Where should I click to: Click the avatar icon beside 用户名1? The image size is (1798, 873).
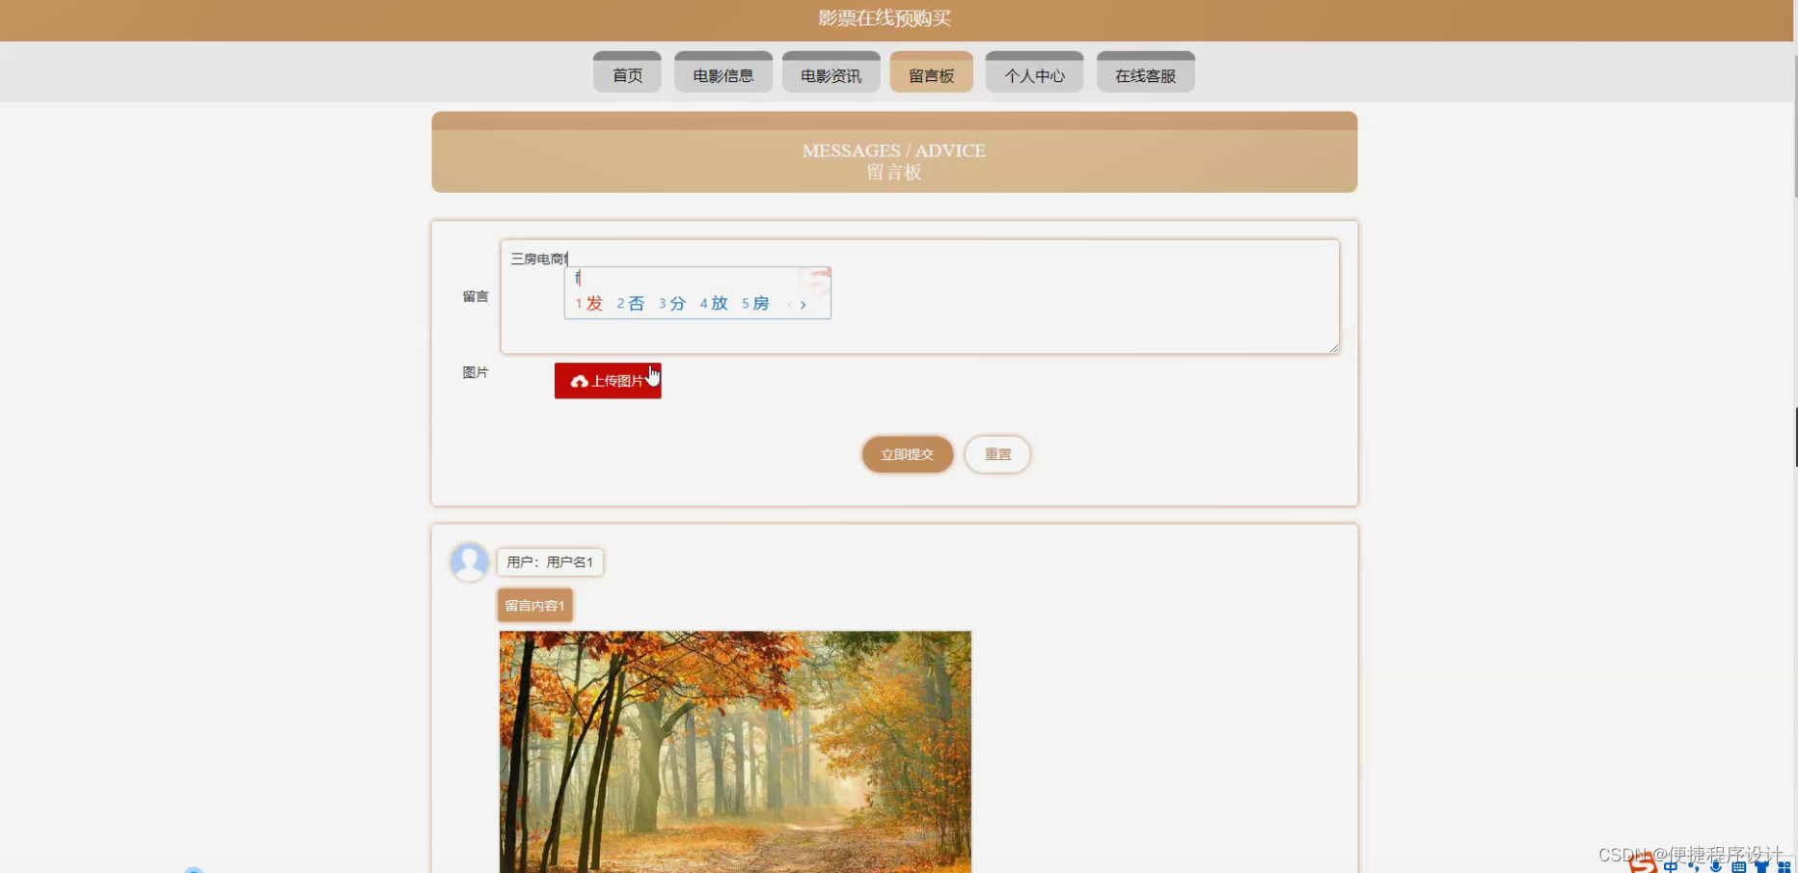(469, 561)
